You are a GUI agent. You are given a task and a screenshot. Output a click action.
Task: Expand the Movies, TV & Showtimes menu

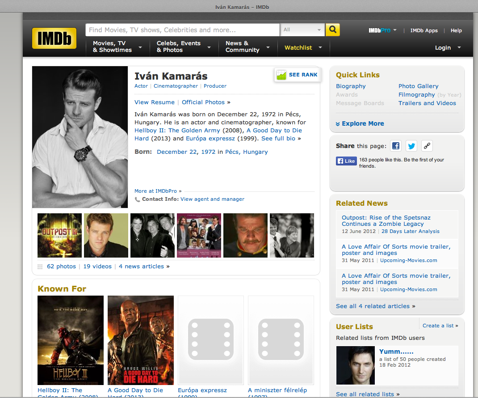click(117, 47)
